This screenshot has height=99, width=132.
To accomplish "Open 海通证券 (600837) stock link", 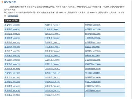I will (x=12, y=64).
